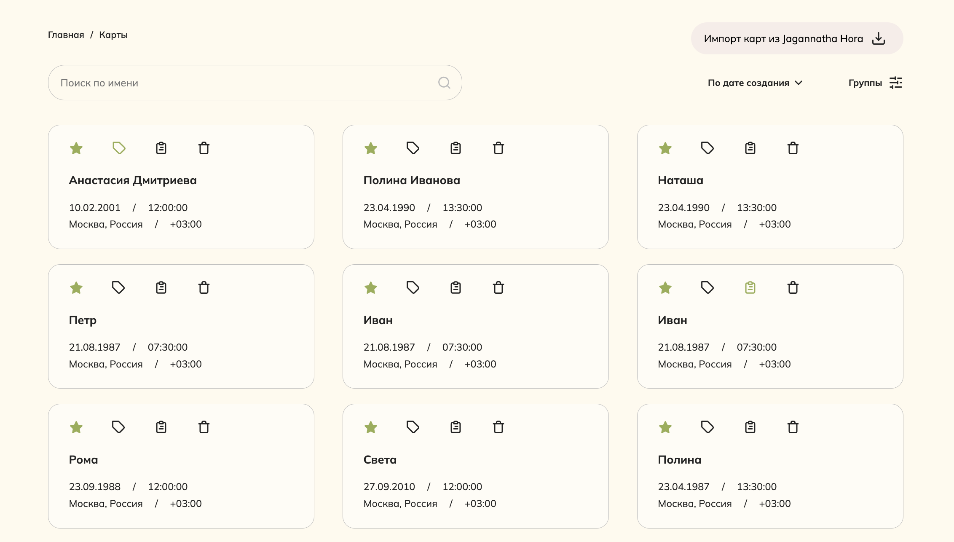Delete the Анастасия Дмитриева card
Viewport: 954px width, 542px height.
(x=204, y=148)
